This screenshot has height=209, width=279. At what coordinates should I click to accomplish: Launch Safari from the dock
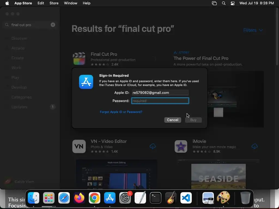64,198
